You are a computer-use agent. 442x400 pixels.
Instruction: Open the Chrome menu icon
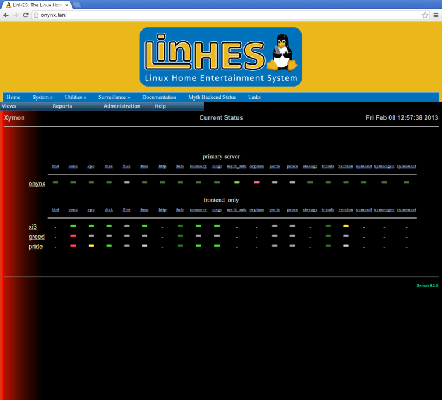(x=436, y=15)
